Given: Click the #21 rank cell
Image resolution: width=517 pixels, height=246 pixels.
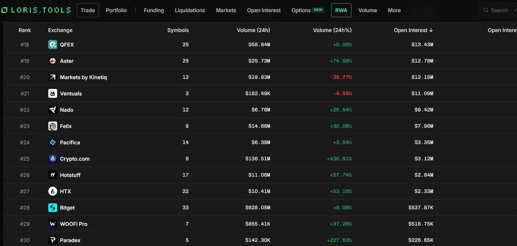Looking at the screenshot, I should [x=25, y=93].
